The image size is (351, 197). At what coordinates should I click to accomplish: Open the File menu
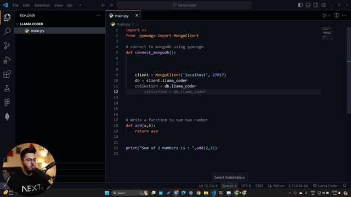[x=15, y=5]
